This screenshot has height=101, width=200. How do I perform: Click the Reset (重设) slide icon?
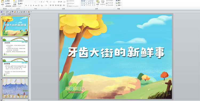19,3
